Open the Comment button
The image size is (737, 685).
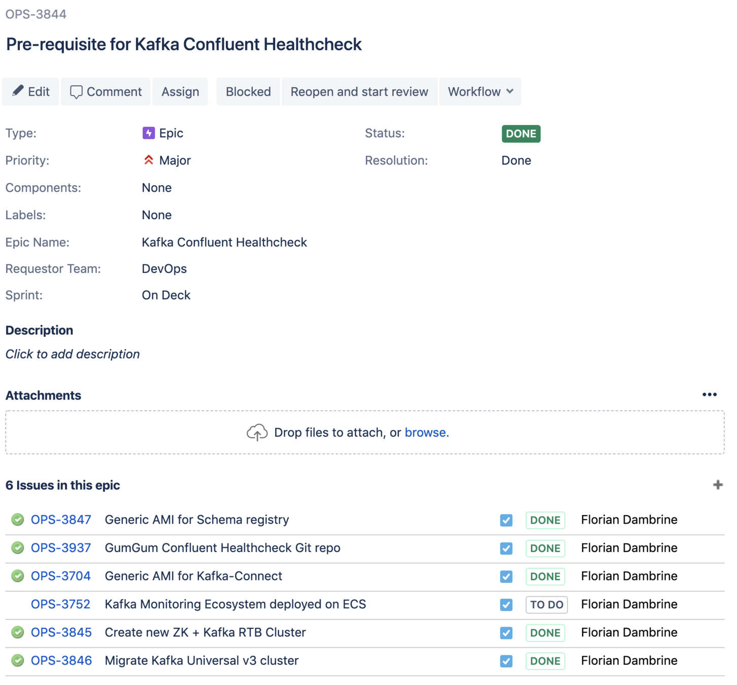click(x=106, y=92)
